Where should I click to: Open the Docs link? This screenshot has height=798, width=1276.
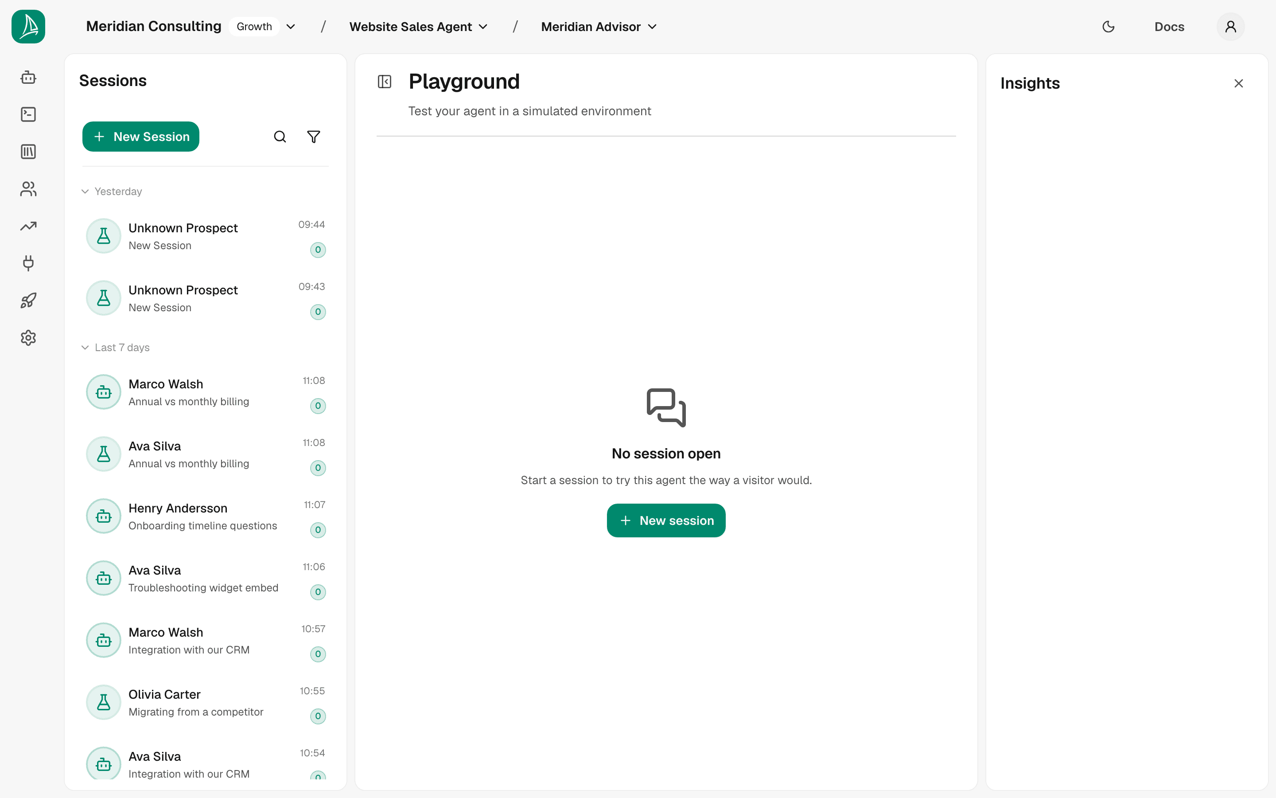(1169, 27)
